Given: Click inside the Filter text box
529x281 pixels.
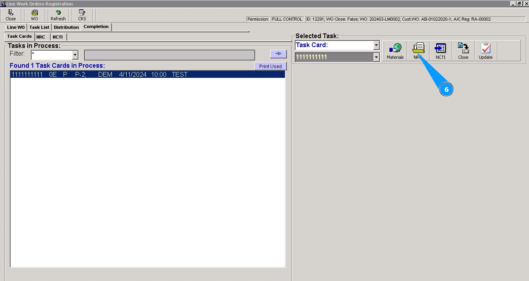Looking at the screenshot, I should [52, 55].
